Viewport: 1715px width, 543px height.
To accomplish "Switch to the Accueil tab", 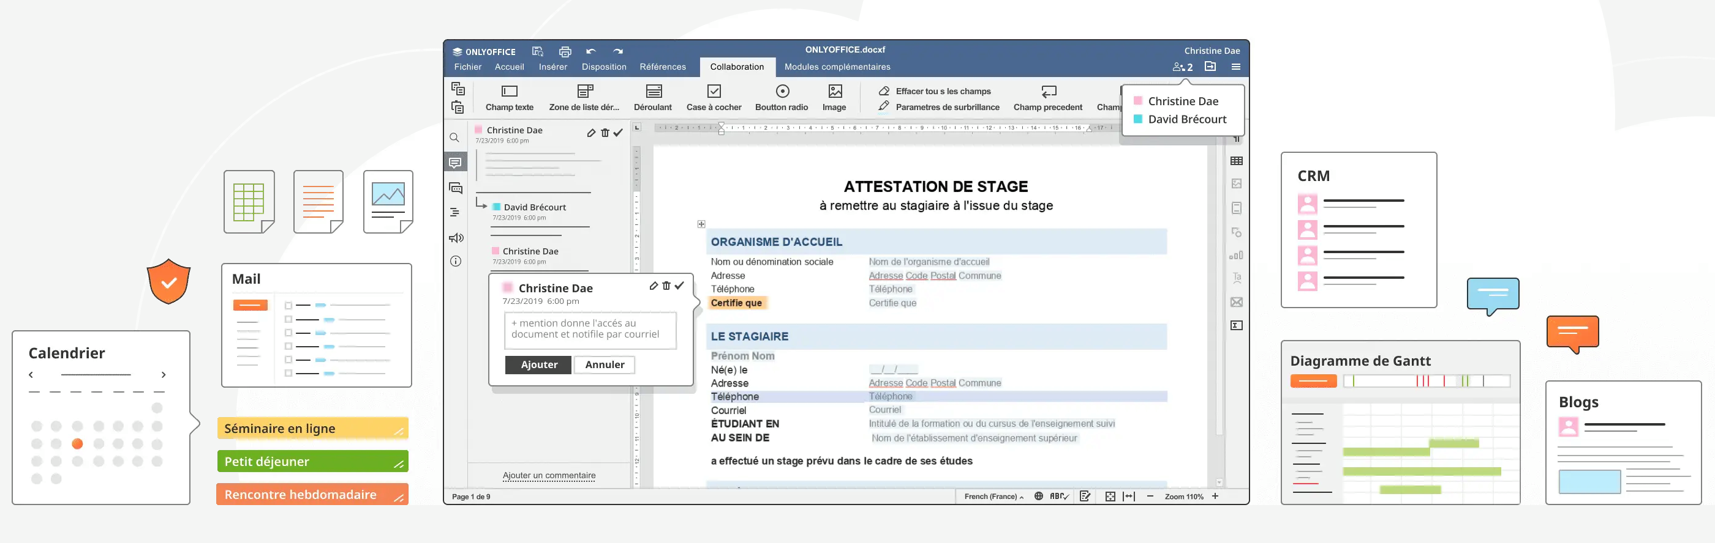I will tap(510, 67).
